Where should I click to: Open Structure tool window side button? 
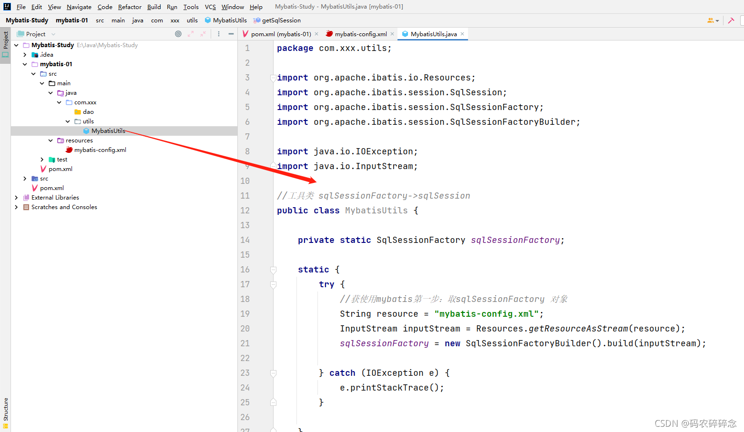coord(5,413)
